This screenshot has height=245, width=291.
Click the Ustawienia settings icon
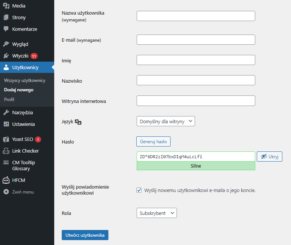pyautogui.click(x=6, y=124)
